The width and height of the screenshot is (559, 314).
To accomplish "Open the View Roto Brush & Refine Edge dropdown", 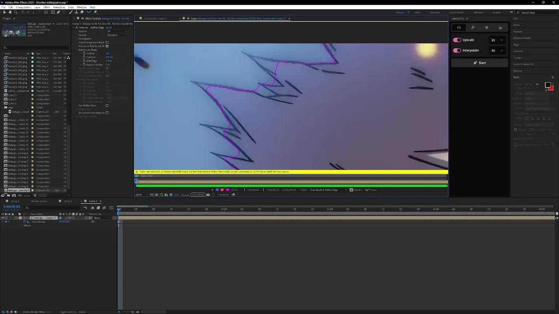I will [x=328, y=190].
